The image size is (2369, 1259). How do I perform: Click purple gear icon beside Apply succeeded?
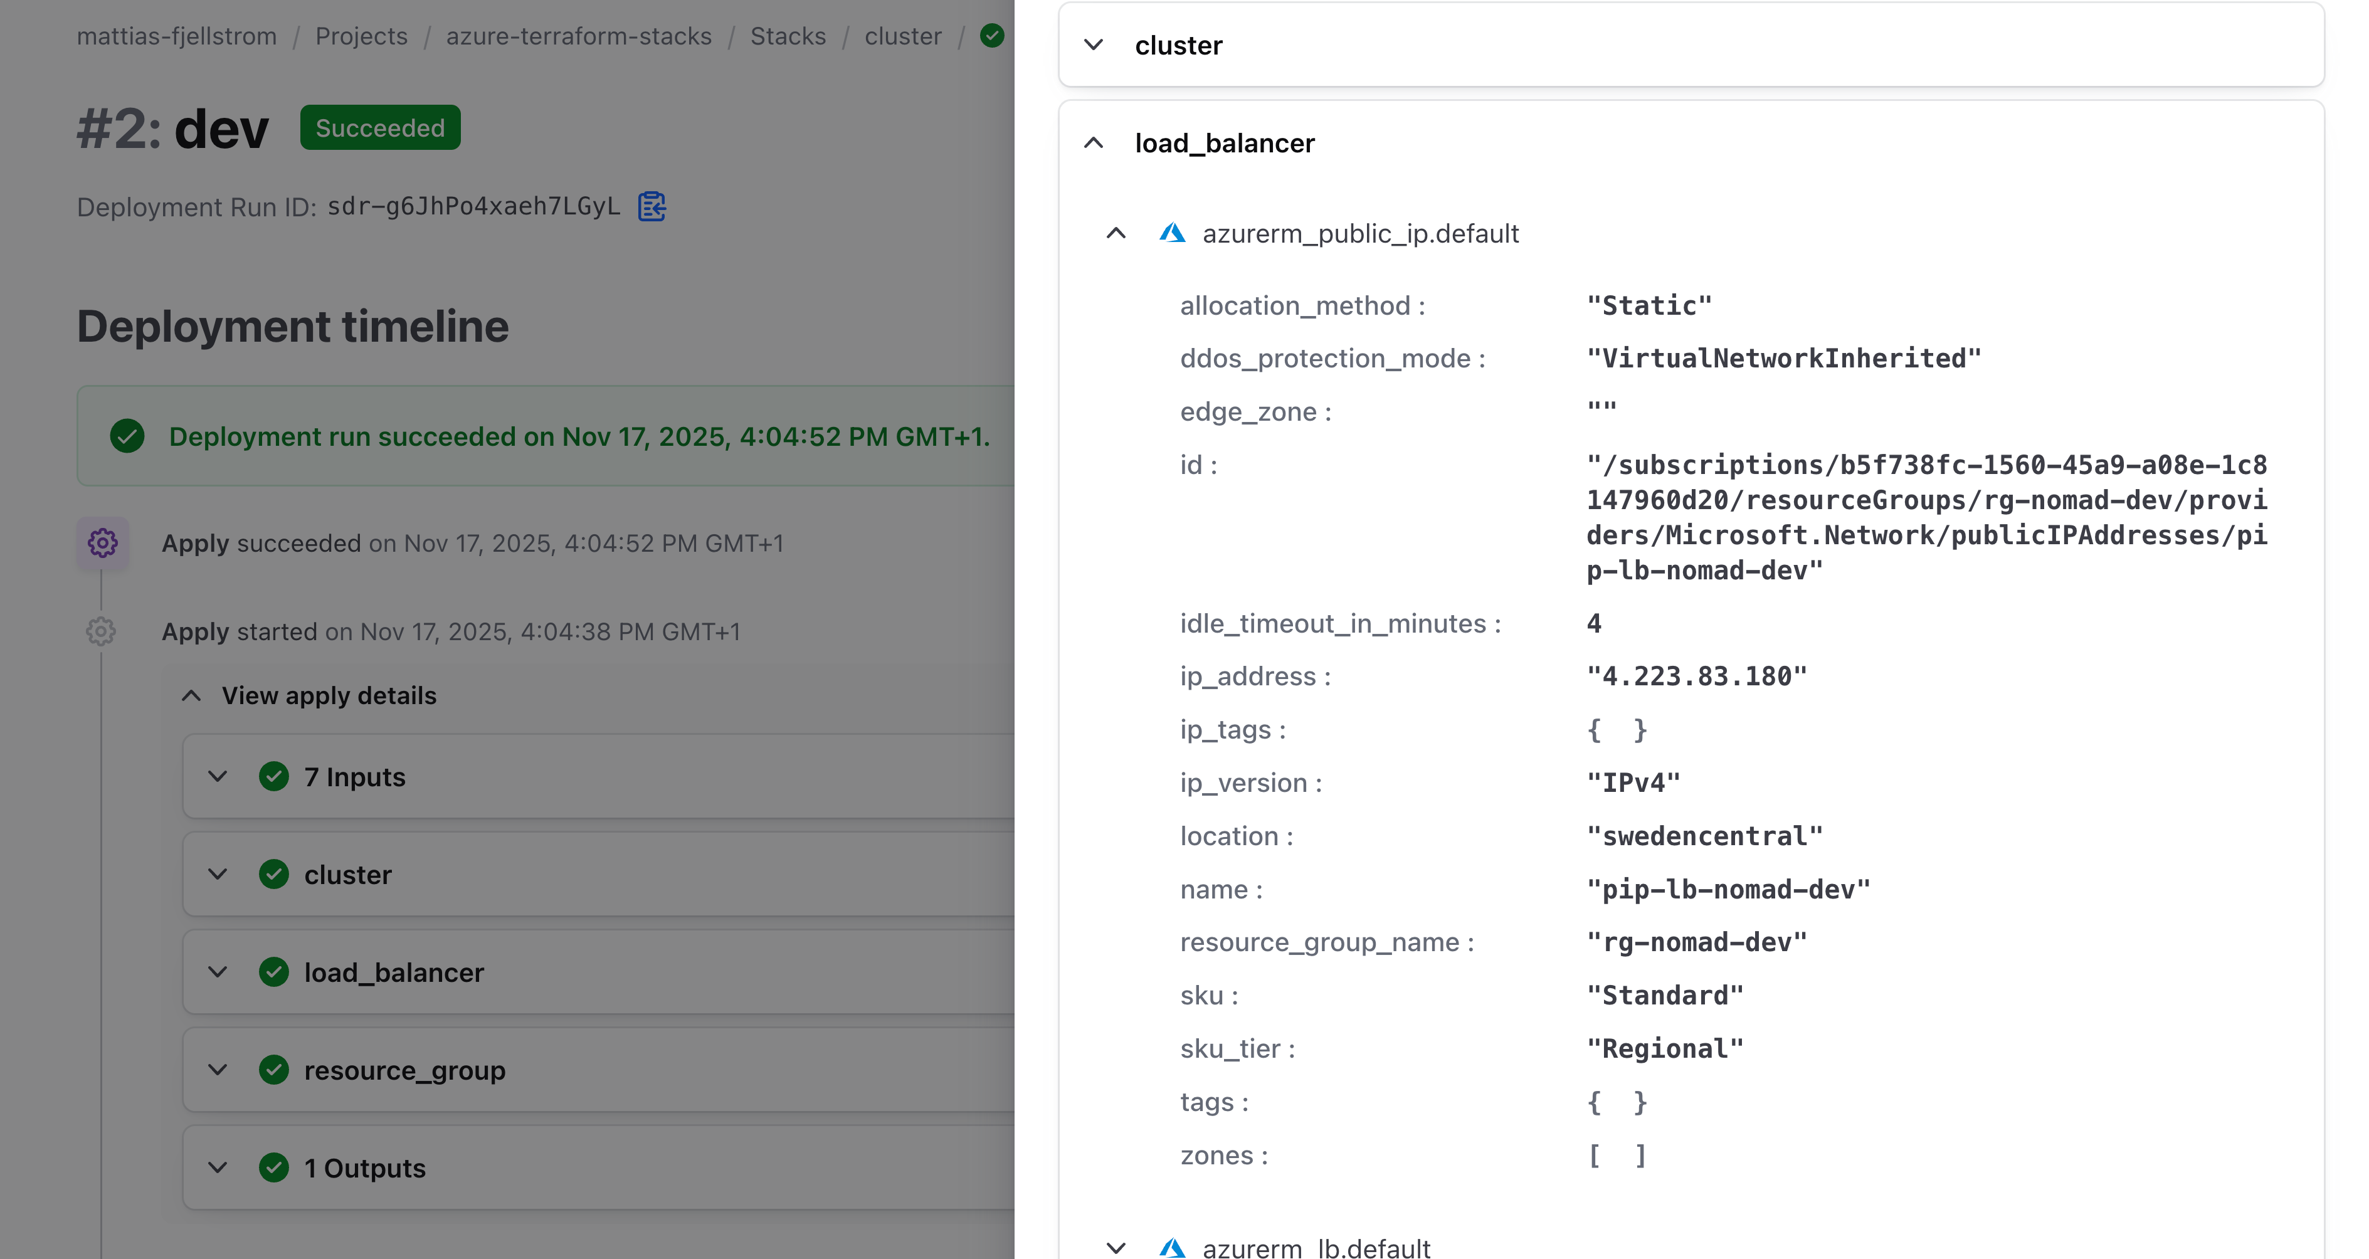[x=102, y=542]
